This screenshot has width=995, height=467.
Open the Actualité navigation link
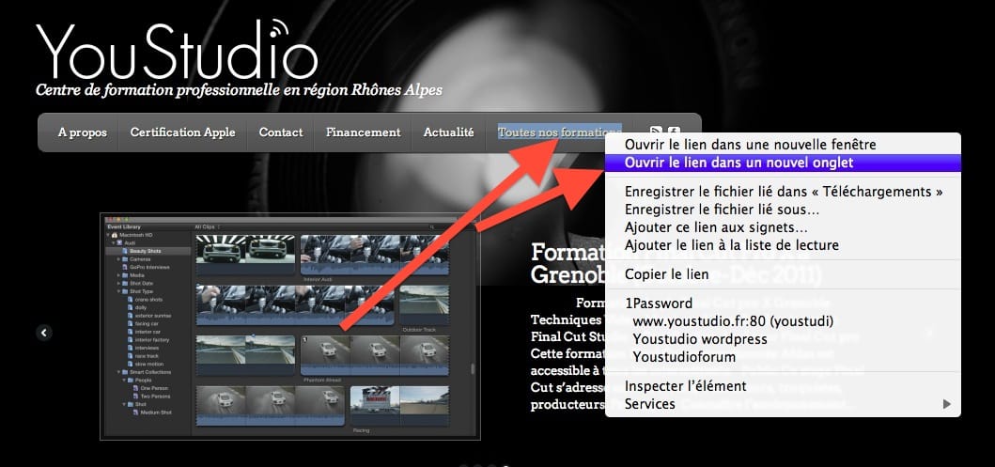coord(448,132)
